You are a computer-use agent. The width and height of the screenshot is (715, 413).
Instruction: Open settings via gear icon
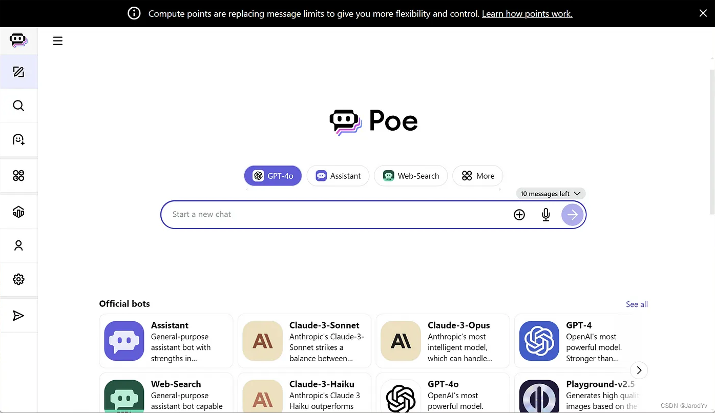(x=18, y=279)
